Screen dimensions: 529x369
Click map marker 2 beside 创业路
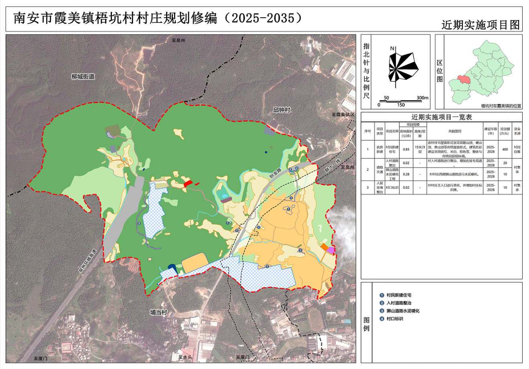coord(296,168)
